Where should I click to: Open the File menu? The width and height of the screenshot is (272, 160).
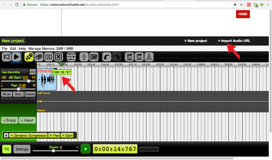tap(4, 48)
